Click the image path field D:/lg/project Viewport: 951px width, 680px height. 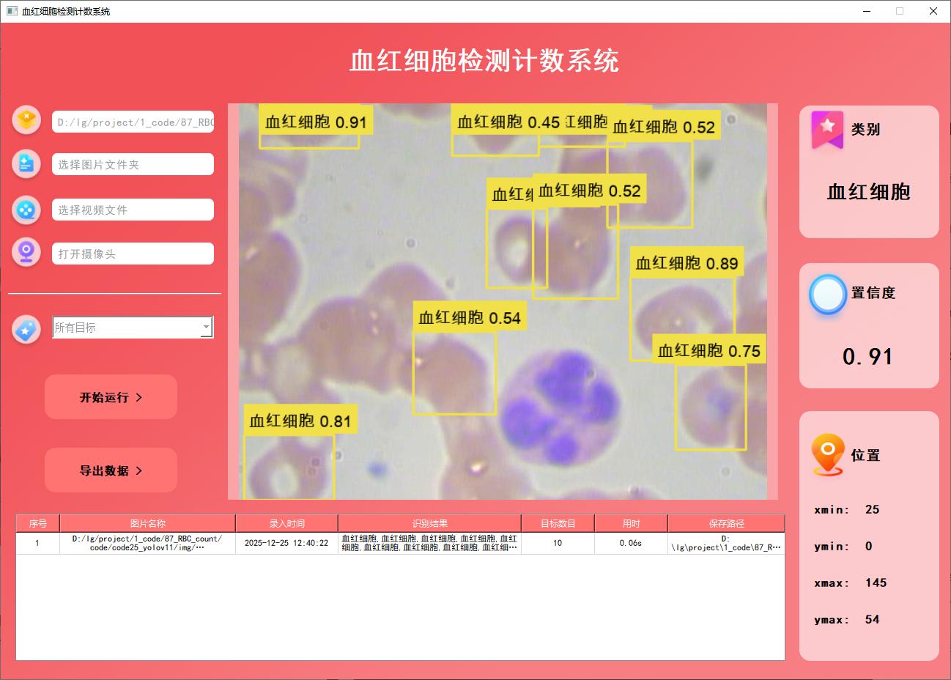(x=133, y=122)
